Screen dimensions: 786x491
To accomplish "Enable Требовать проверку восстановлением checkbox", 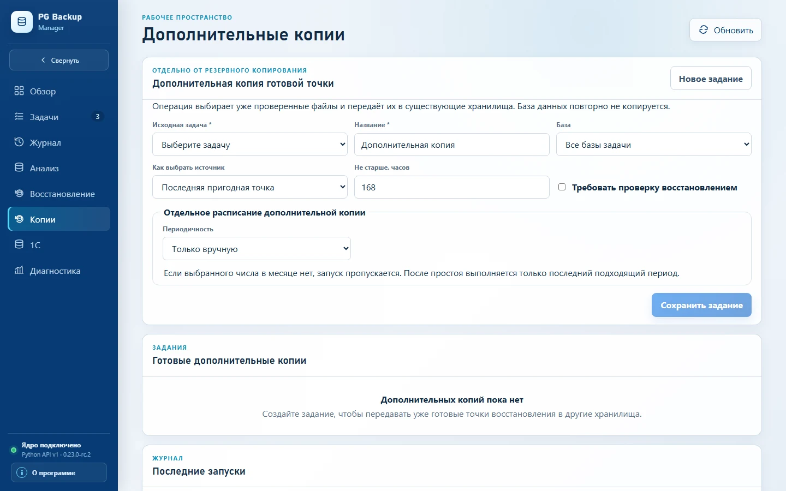I will (562, 187).
